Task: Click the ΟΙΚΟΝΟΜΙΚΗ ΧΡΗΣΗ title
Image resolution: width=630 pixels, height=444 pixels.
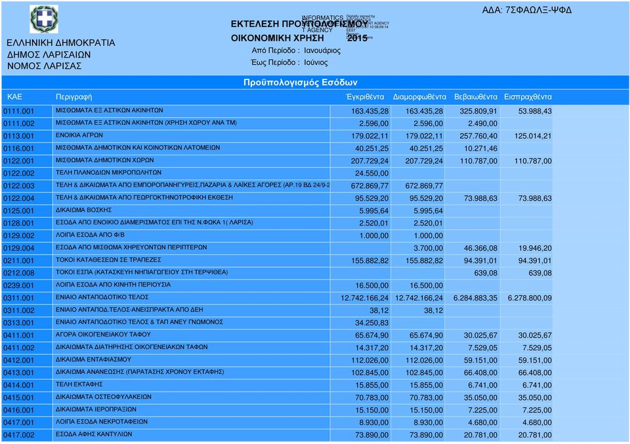Action: (277, 38)
